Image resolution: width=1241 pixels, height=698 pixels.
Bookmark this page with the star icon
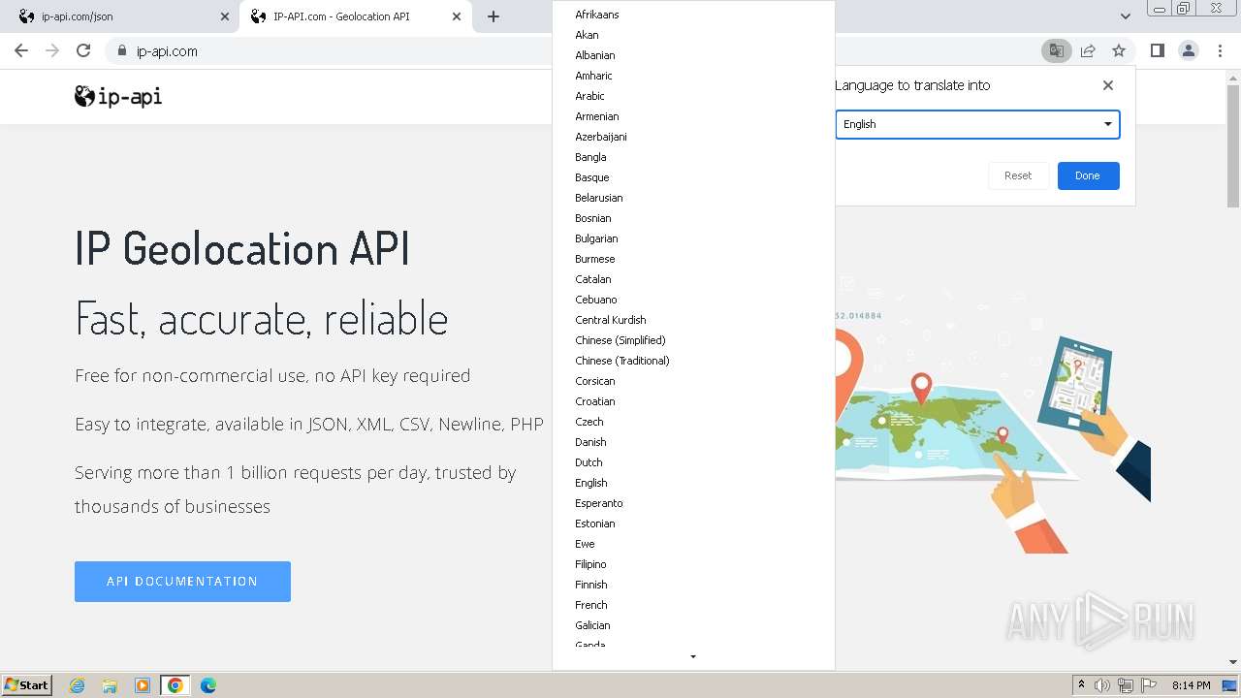click(1119, 51)
